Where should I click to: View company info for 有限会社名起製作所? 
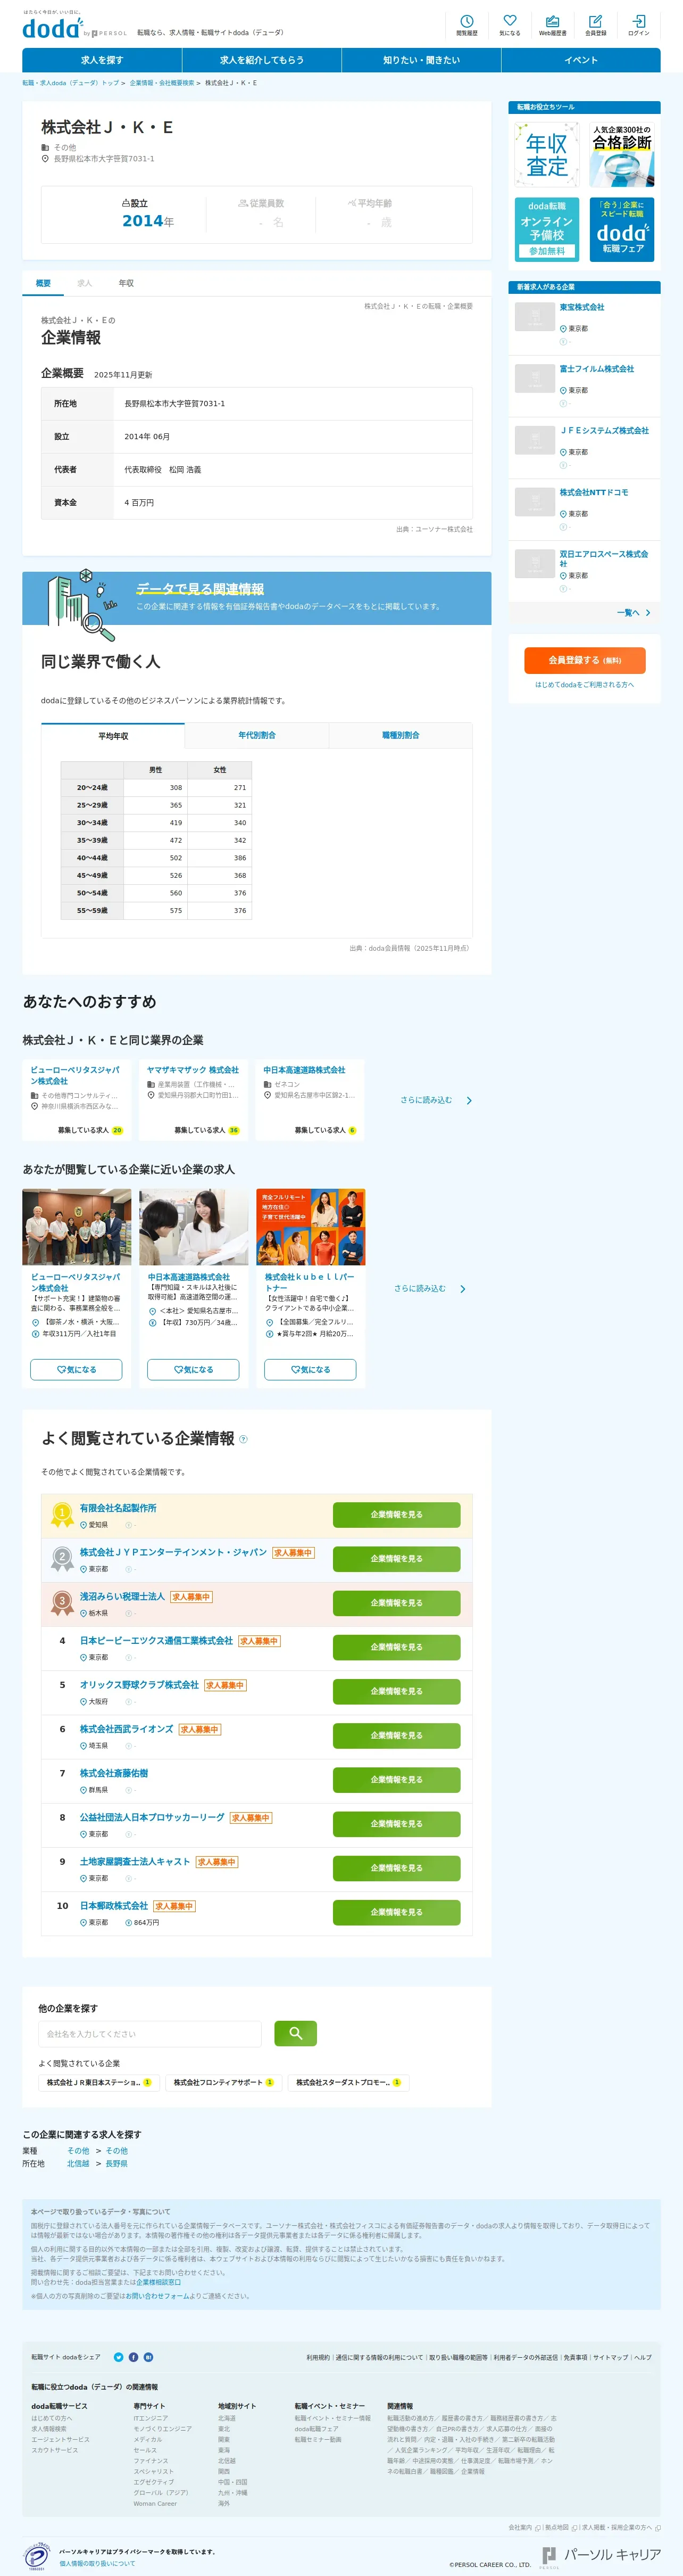coord(396,1514)
